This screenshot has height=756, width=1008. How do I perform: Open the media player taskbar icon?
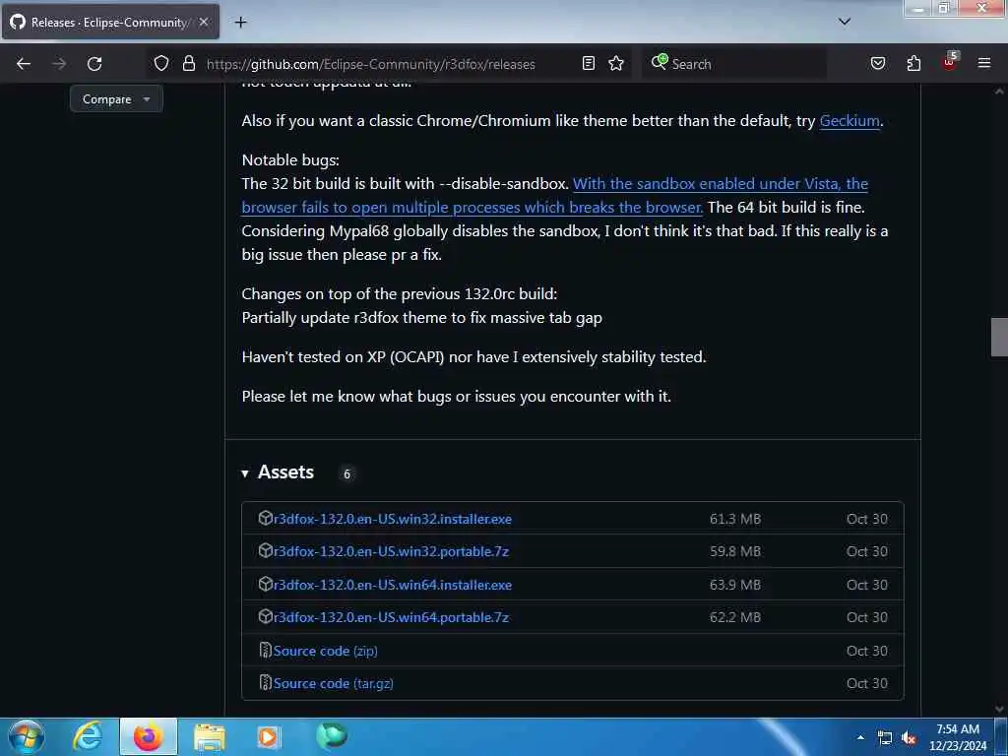(x=270, y=736)
